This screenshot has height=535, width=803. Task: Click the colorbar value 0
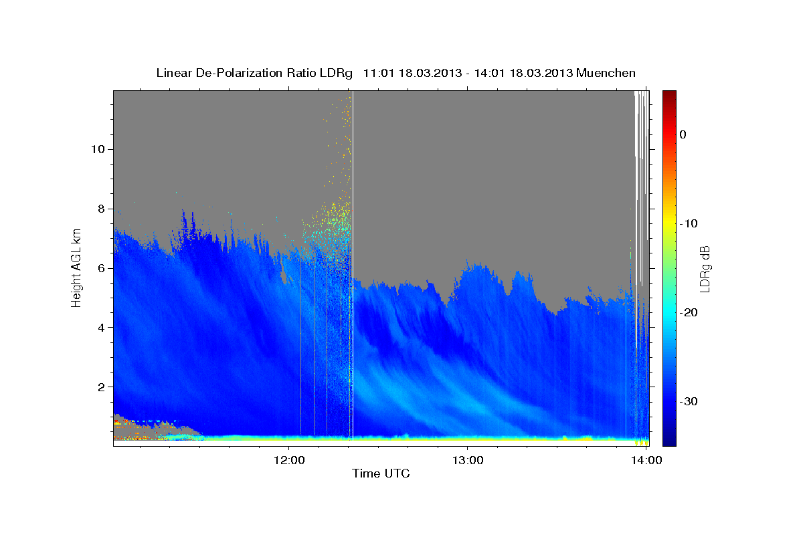click(x=683, y=134)
